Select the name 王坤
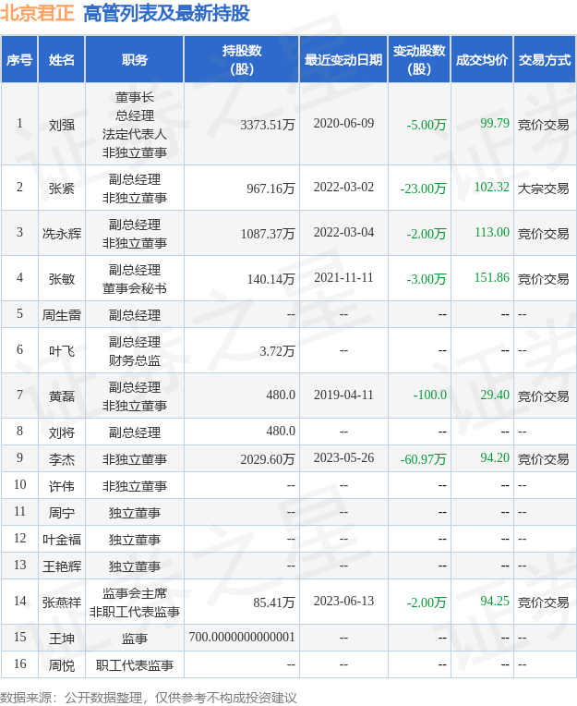577x706 pixels. (x=62, y=639)
